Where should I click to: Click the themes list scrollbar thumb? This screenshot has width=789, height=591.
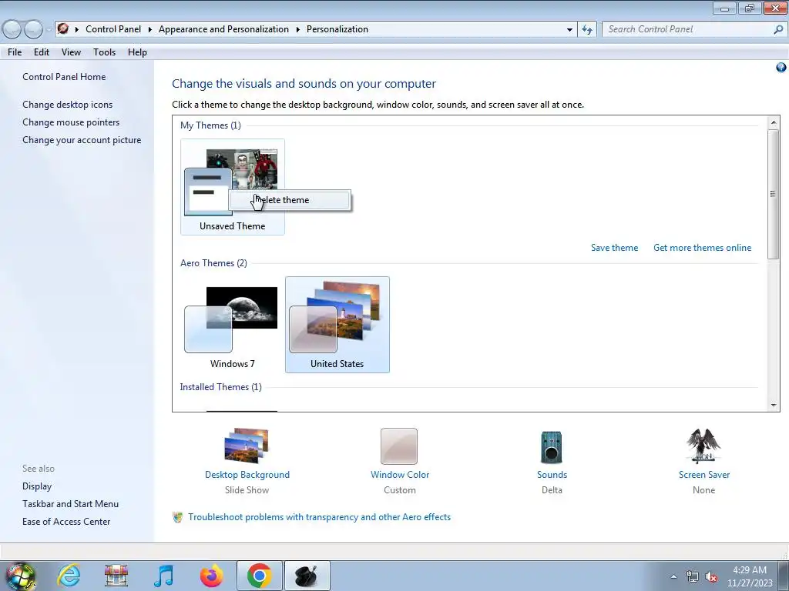[773, 194]
